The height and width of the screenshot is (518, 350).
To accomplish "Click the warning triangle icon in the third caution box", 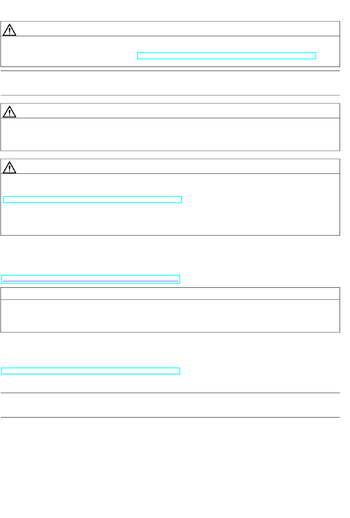I will click(9, 167).
